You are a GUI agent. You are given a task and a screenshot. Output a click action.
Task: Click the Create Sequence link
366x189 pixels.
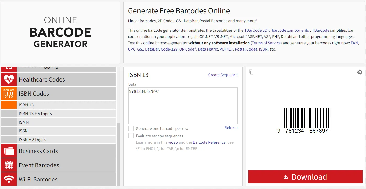(x=223, y=75)
